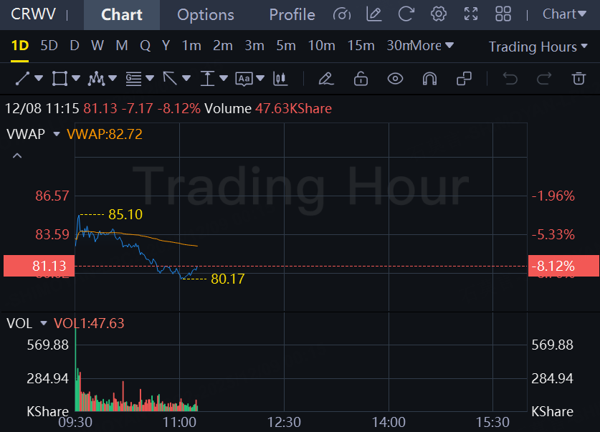Image resolution: width=600 pixels, height=432 pixels.
Task: Select the 15m interval
Action: point(361,46)
